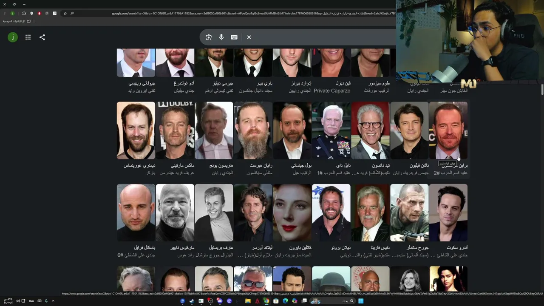544x306 pixels.
Task: View the جورج ستادلر cast card
Action: tap(409, 221)
